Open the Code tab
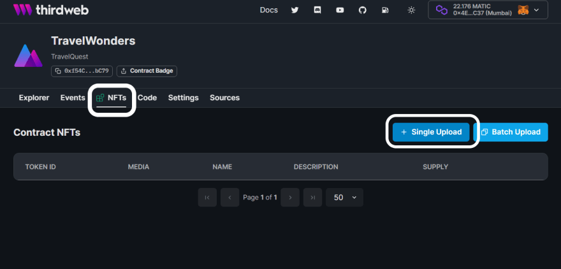Screen dimensions: 561x269 (x=147, y=98)
